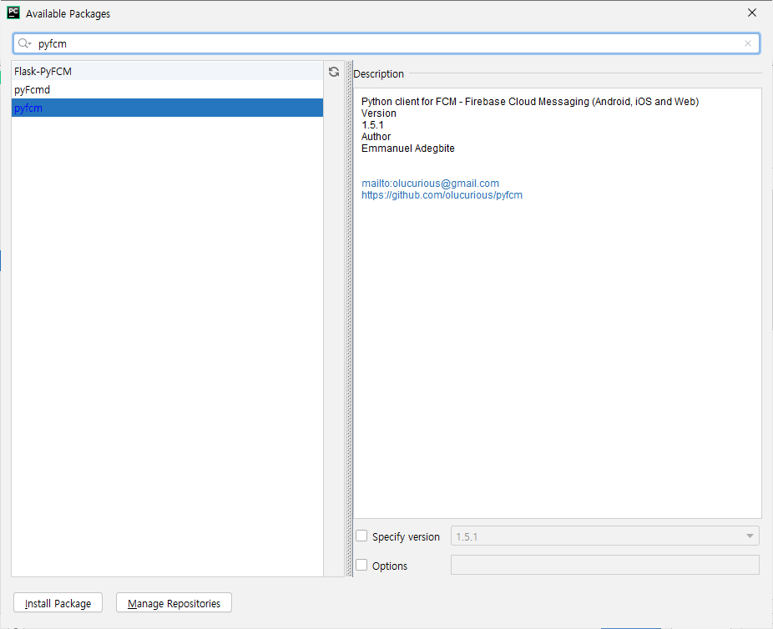Click the search magnifier history icon
This screenshot has height=629, width=773.
coord(25,44)
